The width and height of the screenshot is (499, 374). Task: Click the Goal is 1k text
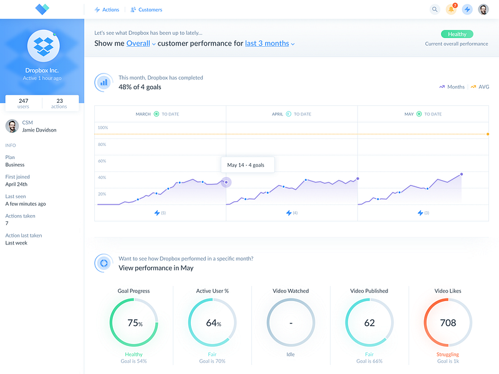[448, 362]
